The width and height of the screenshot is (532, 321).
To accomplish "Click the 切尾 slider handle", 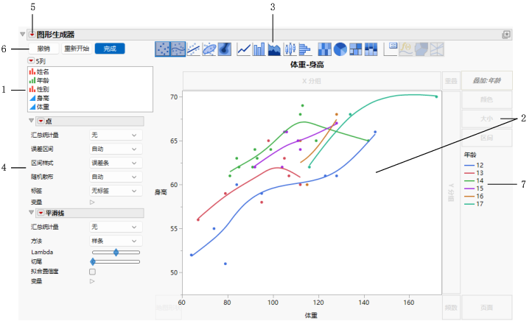I will pos(93,261).
